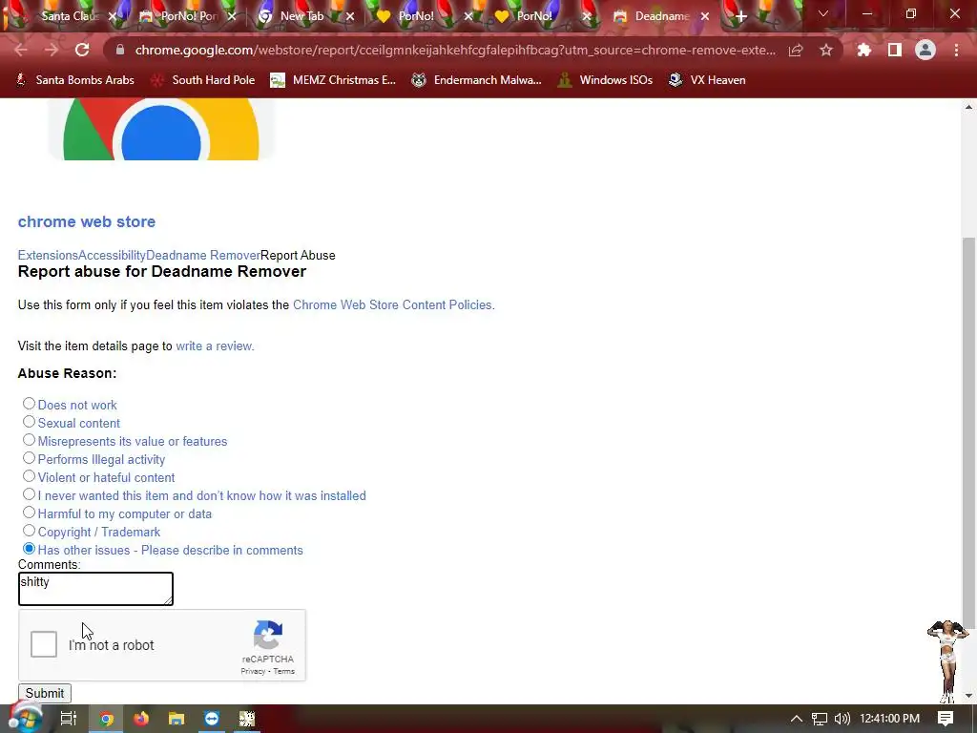Open the tab search chevron

point(823,13)
